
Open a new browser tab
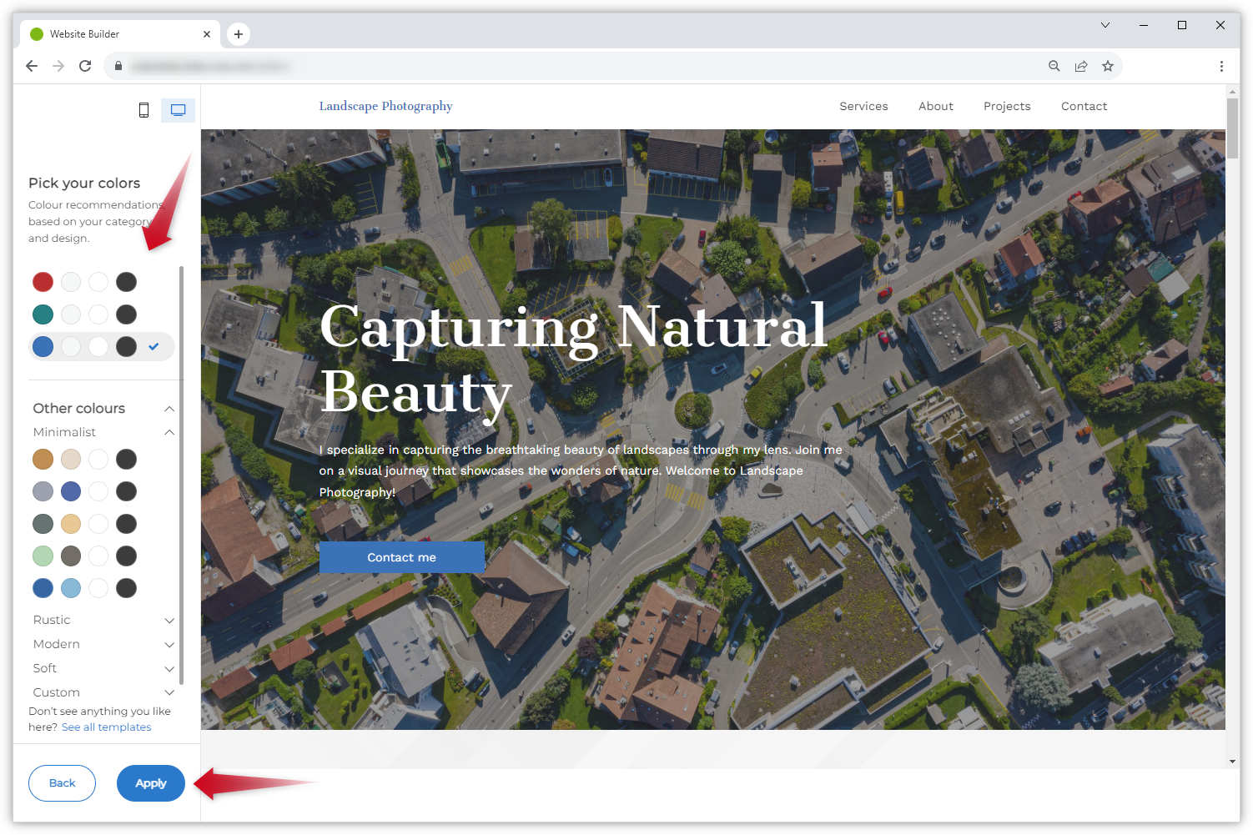[239, 34]
